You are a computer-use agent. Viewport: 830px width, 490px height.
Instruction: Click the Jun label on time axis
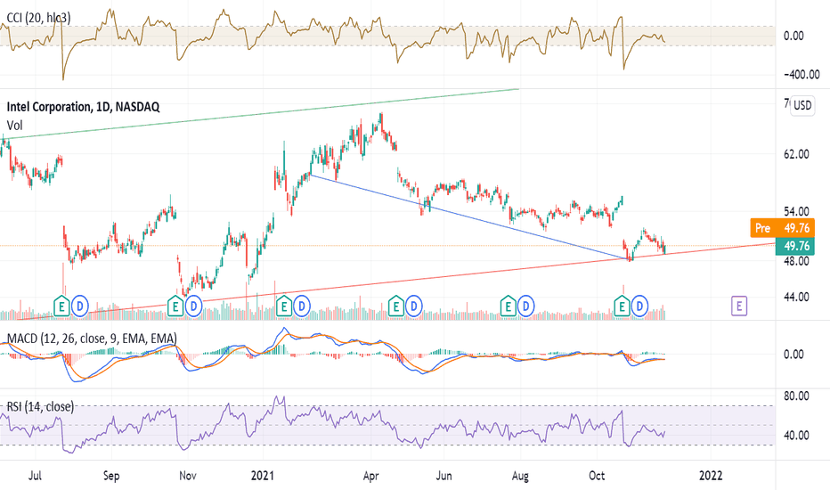[x=444, y=476]
